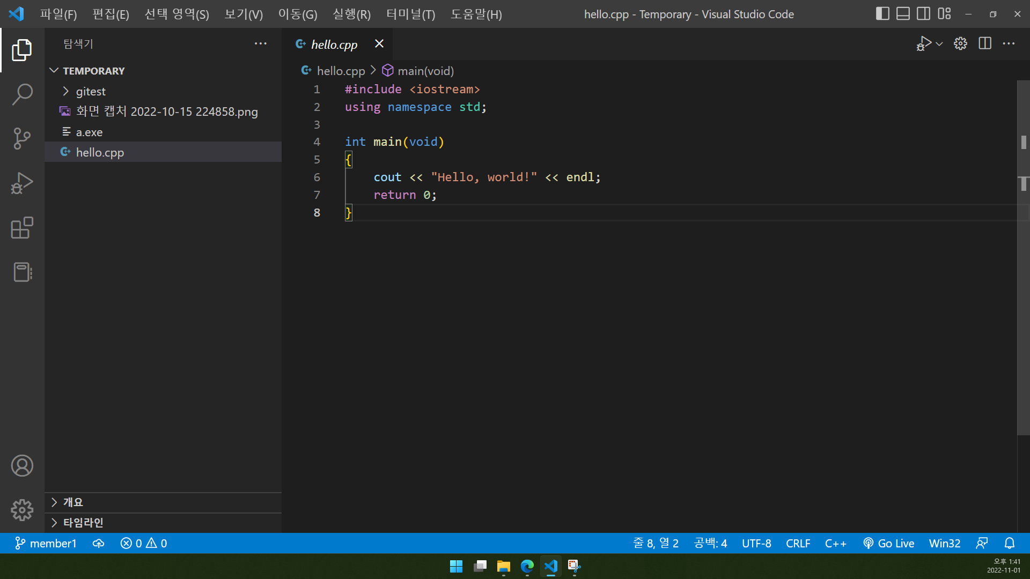Open the Accounts menu icon
The width and height of the screenshot is (1030, 579).
(x=22, y=465)
